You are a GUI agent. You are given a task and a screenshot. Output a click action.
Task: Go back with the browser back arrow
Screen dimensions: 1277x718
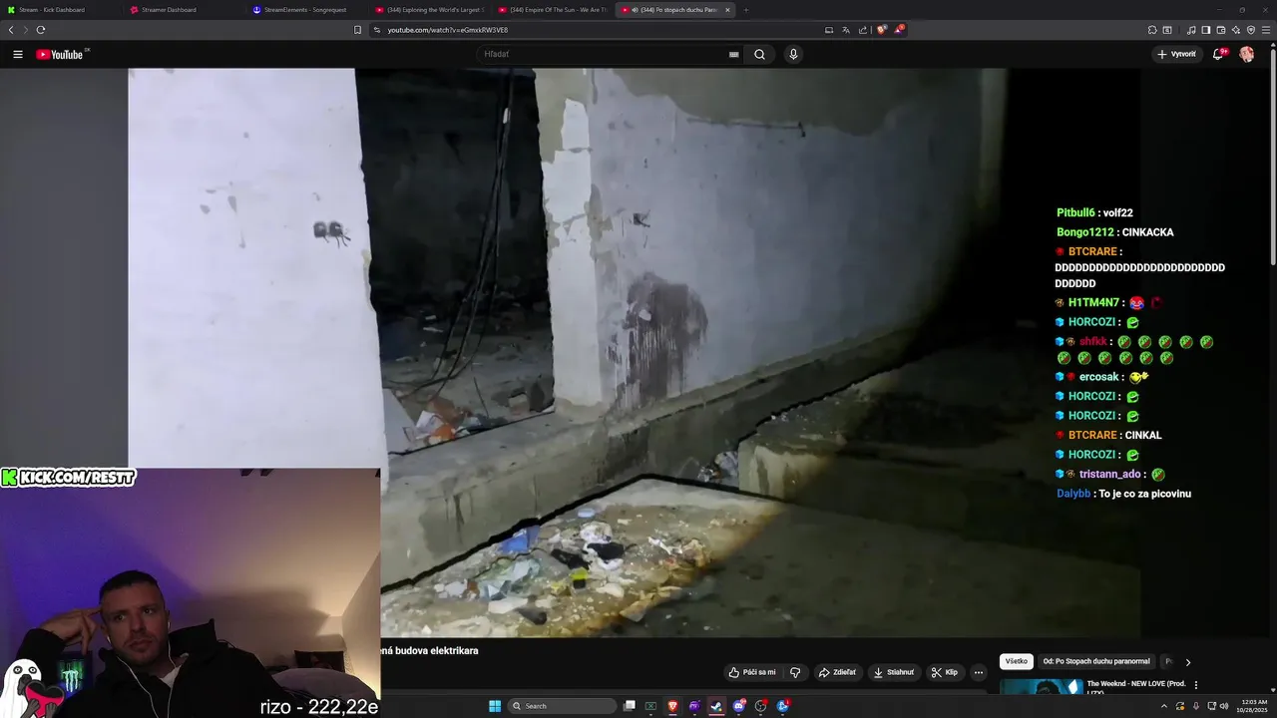pyautogui.click(x=11, y=30)
